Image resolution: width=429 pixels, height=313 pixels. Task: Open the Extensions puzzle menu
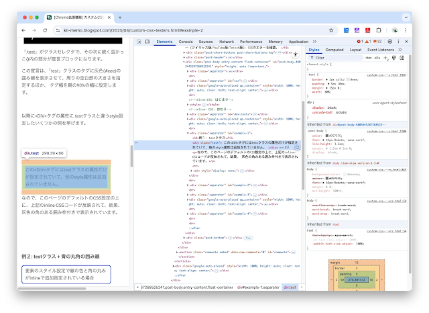point(379,30)
